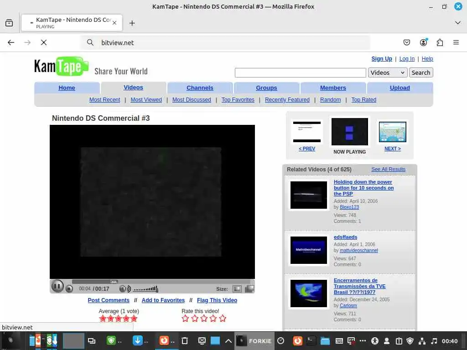The width and height of the screenshot is (467, 350).
Task: Switch to the Groups tab
Action: [266, 88]
